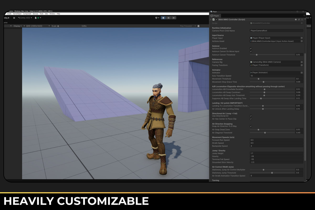Image resolution: width=315 pixels, height=210 pixels.
Task: Open the three-dot menu on the script component
Action: point(302,19)
